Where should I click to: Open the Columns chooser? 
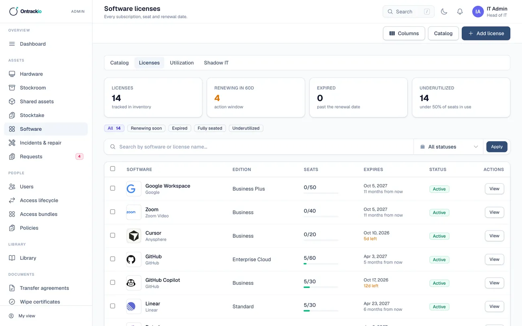[404, 34]
